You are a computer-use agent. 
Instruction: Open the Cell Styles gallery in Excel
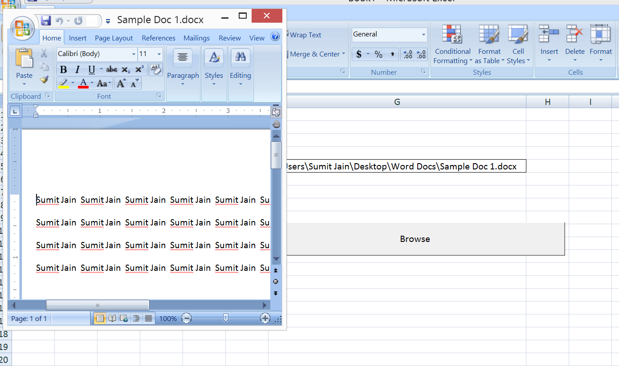tap(518, 44)
